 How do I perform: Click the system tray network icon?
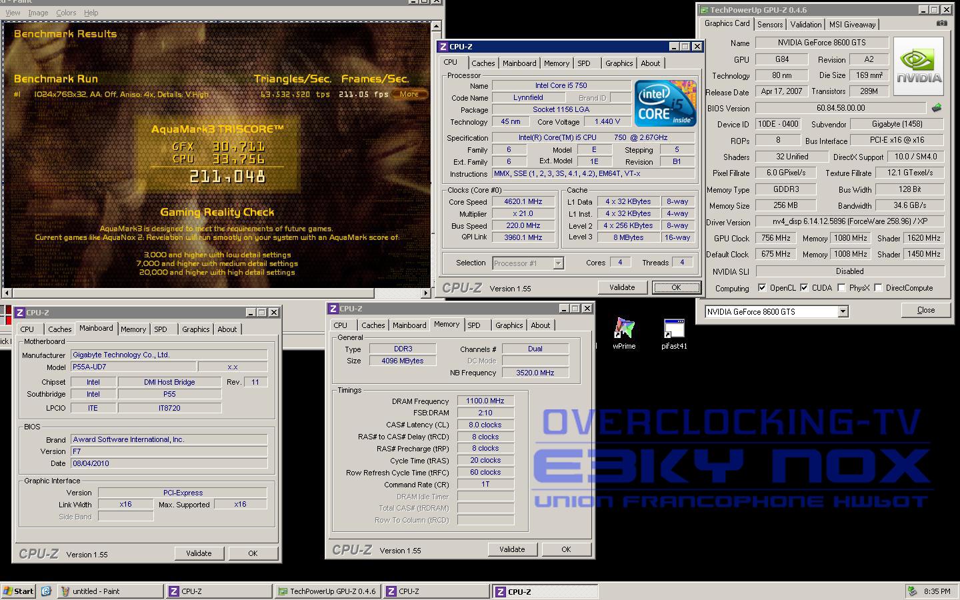coord(912,591)
